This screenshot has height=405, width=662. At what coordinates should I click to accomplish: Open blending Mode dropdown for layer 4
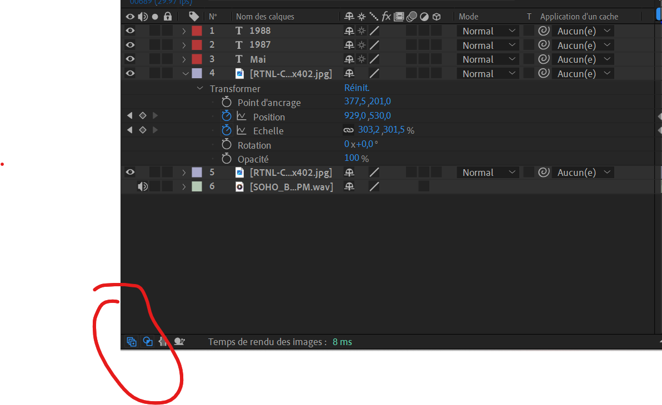[489, 73]
